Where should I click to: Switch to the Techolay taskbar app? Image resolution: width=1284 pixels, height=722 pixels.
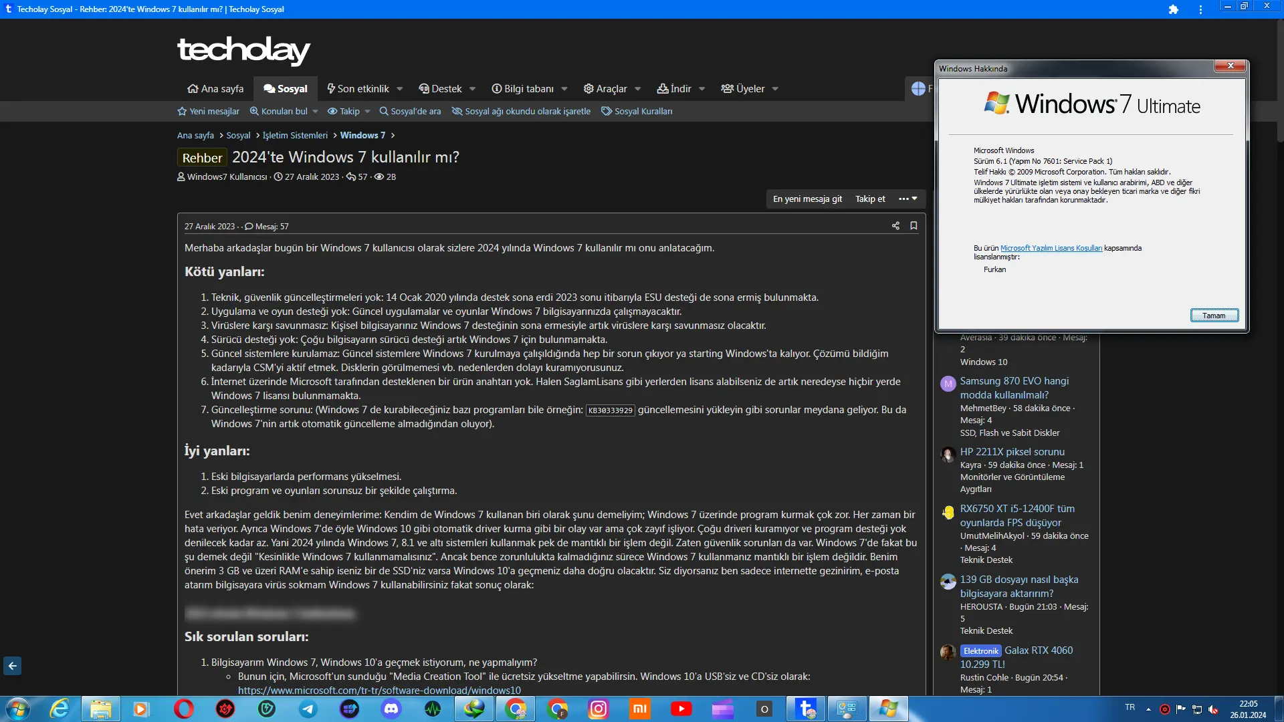[806, 709]
